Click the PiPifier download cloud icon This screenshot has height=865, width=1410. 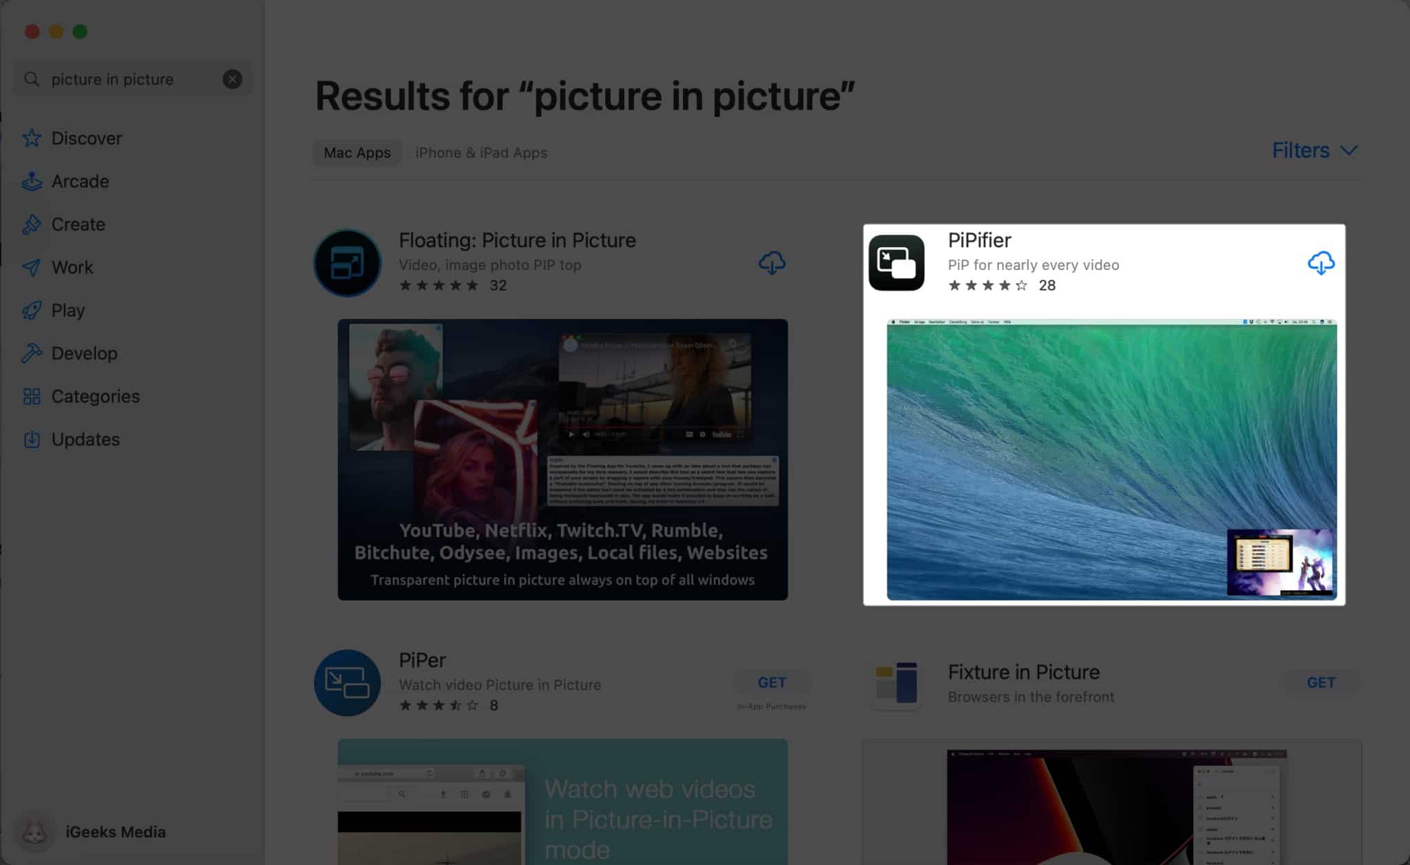(1320, 263)
